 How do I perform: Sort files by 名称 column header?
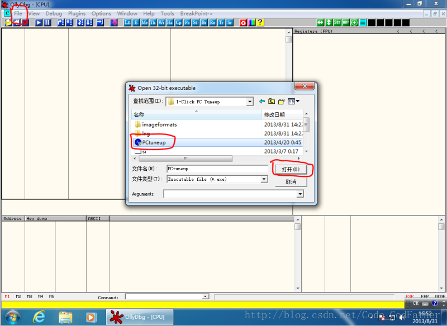coord(196,114)
